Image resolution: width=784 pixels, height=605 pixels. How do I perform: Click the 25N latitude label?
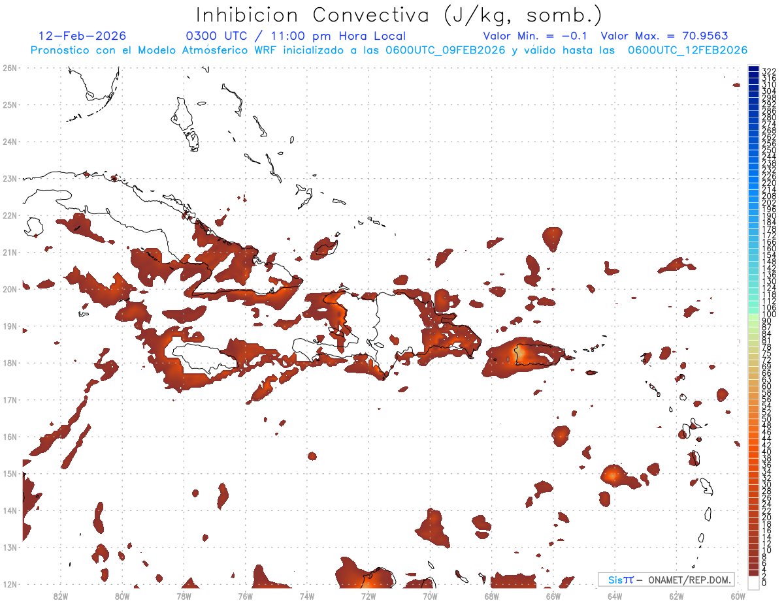coord(10,104)
